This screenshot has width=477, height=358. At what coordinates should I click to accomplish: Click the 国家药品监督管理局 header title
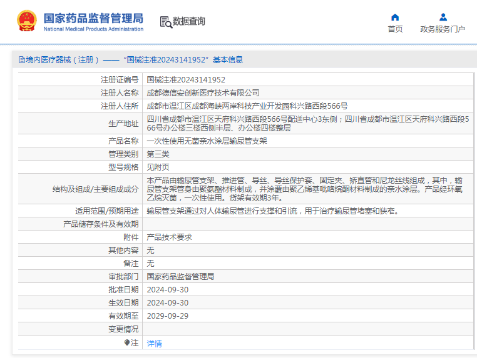coord(93,18)
